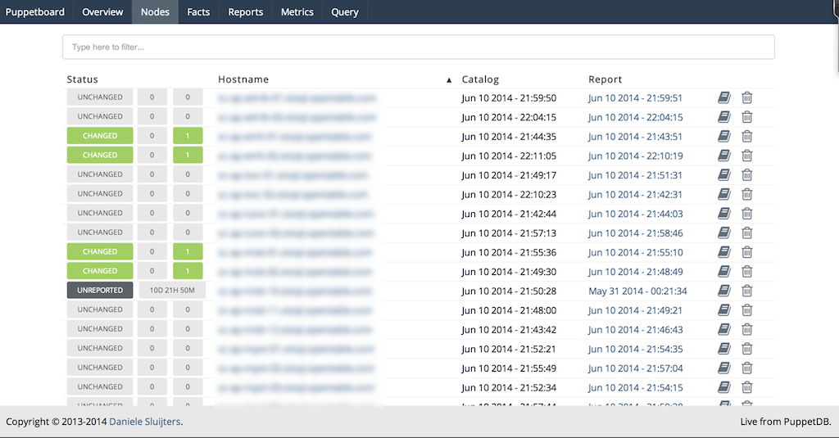This screenshot has width=839, height=438.
Task: Open the May 31 2014 - 00:21:34 report
Action: pos(637,291)
